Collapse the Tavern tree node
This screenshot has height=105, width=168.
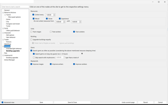[5, 15]
